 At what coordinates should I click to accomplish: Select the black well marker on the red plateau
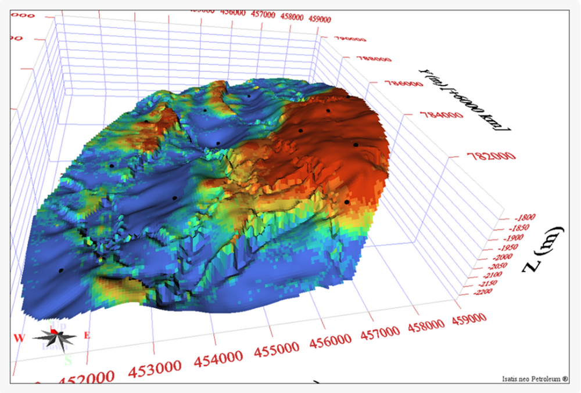click(x=330, y=109)
